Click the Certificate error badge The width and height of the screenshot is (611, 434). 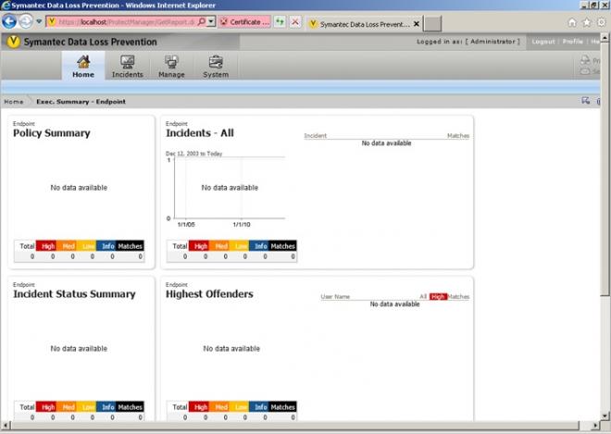[244, 22]
